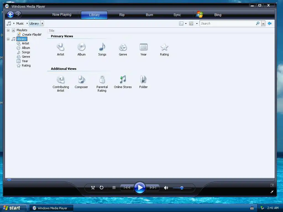Screen dimensions: 283x212
Task: Click the seek bar handle above controls
Action: pyautogui.click(x=9, y=180)
